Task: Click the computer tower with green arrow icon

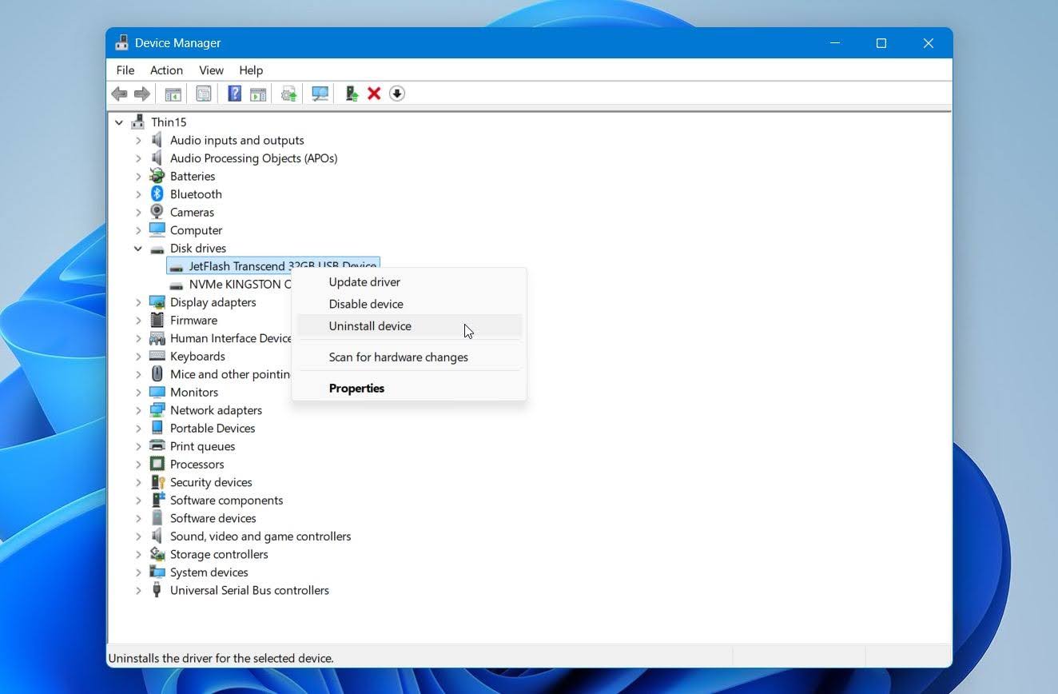Action: 351,94
